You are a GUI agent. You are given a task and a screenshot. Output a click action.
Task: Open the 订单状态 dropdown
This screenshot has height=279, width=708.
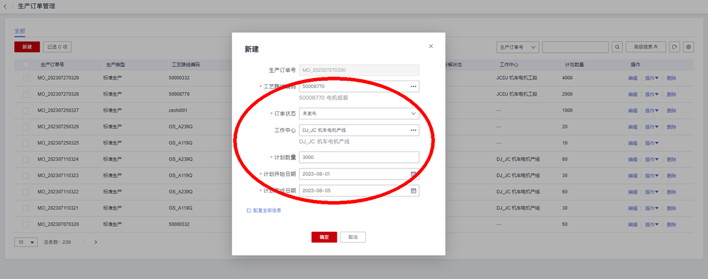point(359,113)
